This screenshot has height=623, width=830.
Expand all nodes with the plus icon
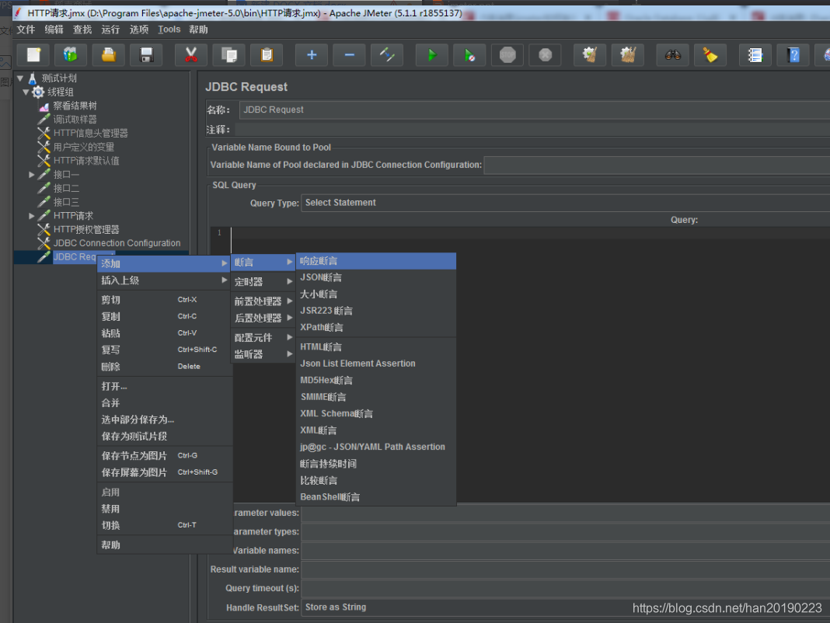click(312, 55)
